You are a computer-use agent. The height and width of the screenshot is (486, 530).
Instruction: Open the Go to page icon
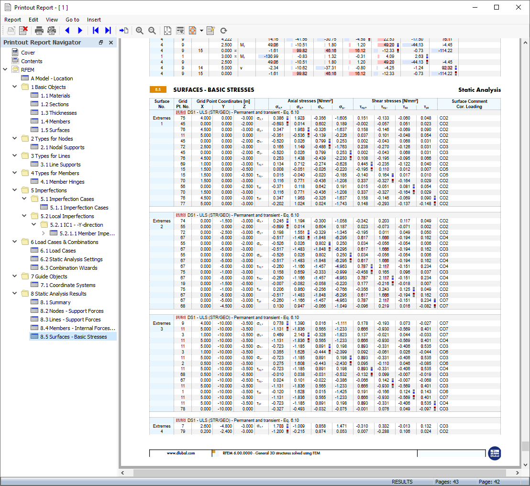(x=124, y=31)
